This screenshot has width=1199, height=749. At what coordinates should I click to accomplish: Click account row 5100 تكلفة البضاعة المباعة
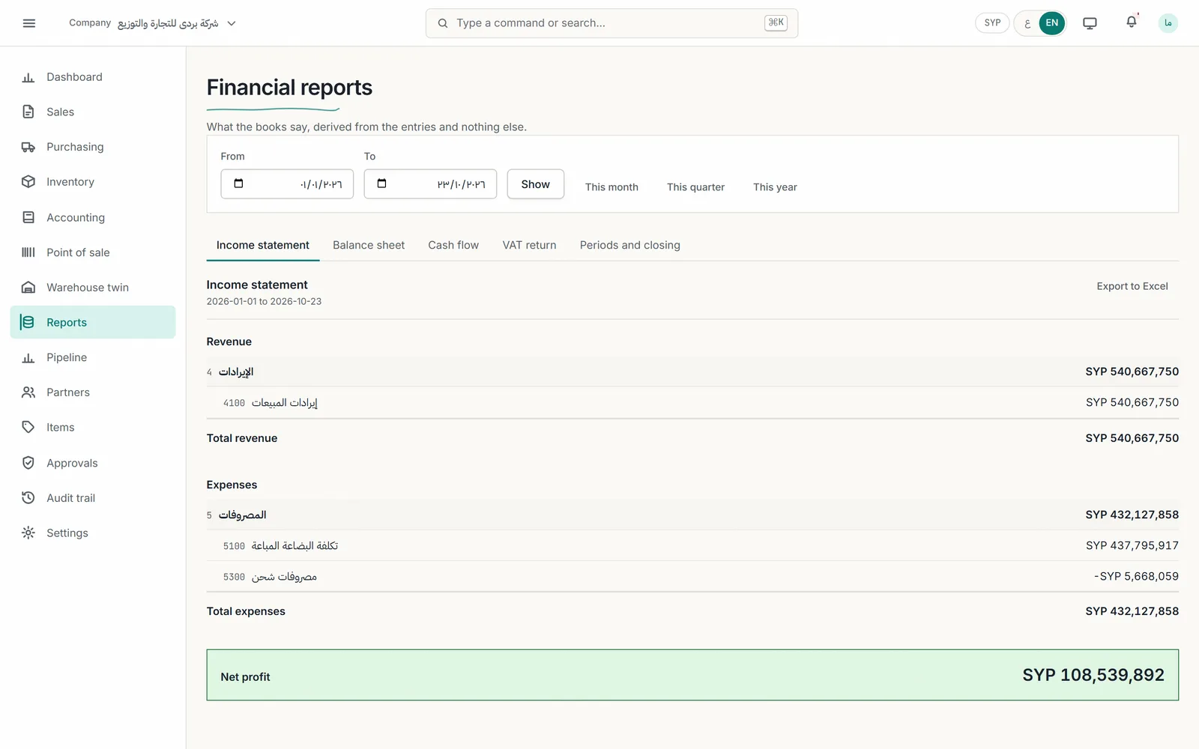[x=692, y=546]
